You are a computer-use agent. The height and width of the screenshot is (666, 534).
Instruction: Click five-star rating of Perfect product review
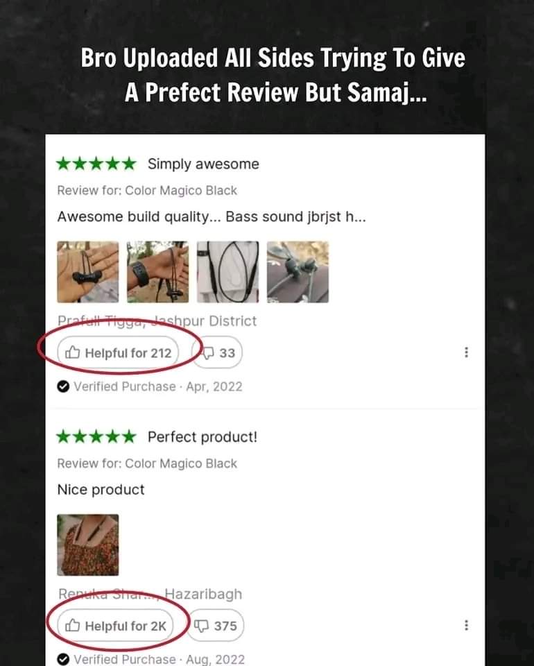point(96,436)
